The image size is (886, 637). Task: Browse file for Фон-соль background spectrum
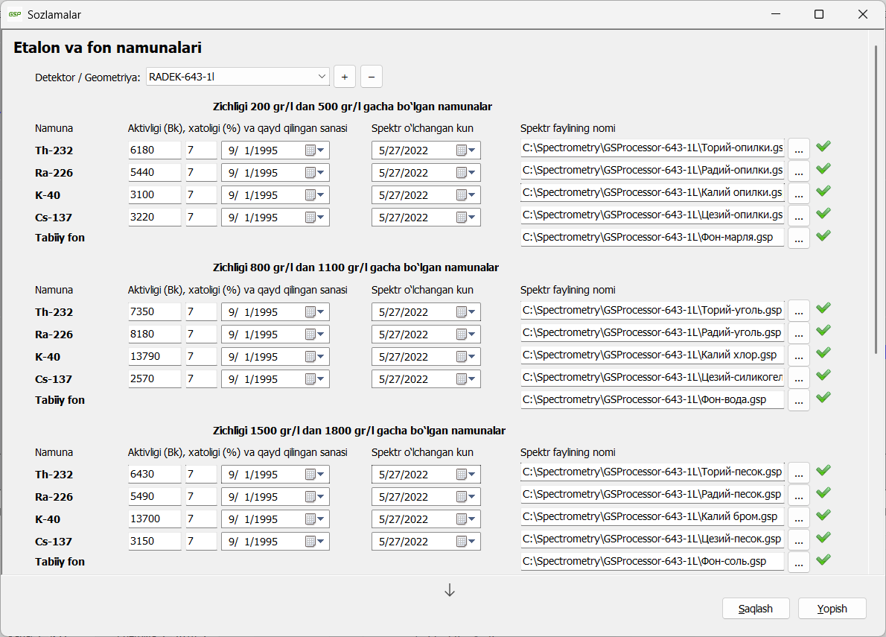[798, 562]
